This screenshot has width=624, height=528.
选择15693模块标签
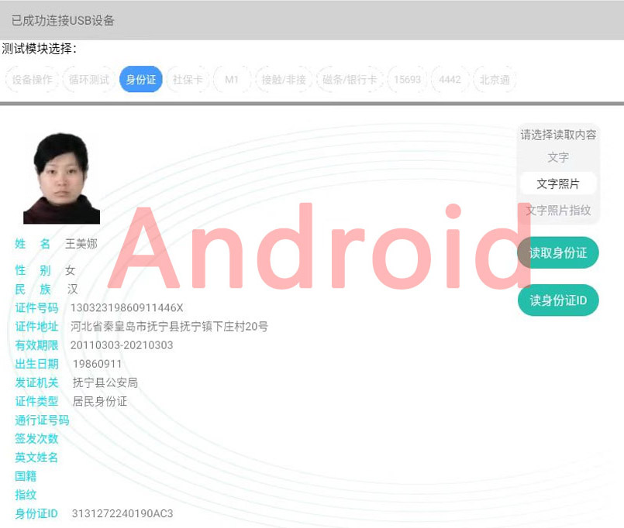pyautogui.click(x=405, y=80)
